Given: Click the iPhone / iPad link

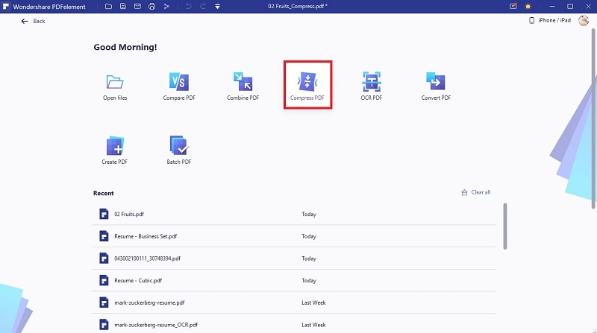Looking at the screenshot, I should pyautogui.click(x=550, y=21).
